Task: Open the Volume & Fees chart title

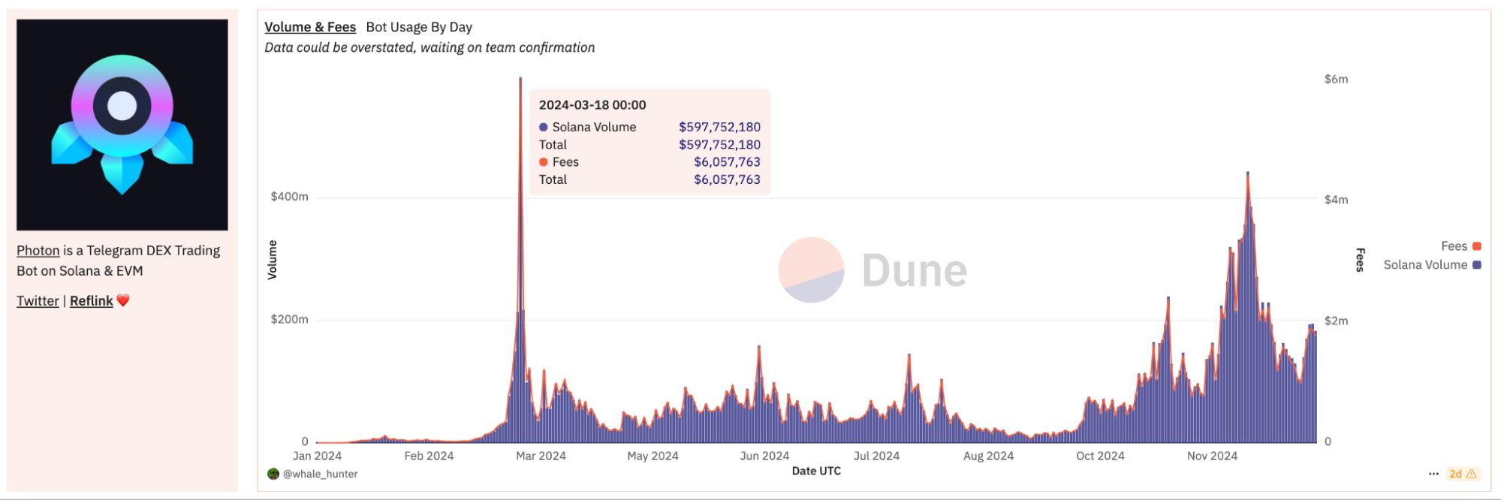Action: [x=310, y=27]
